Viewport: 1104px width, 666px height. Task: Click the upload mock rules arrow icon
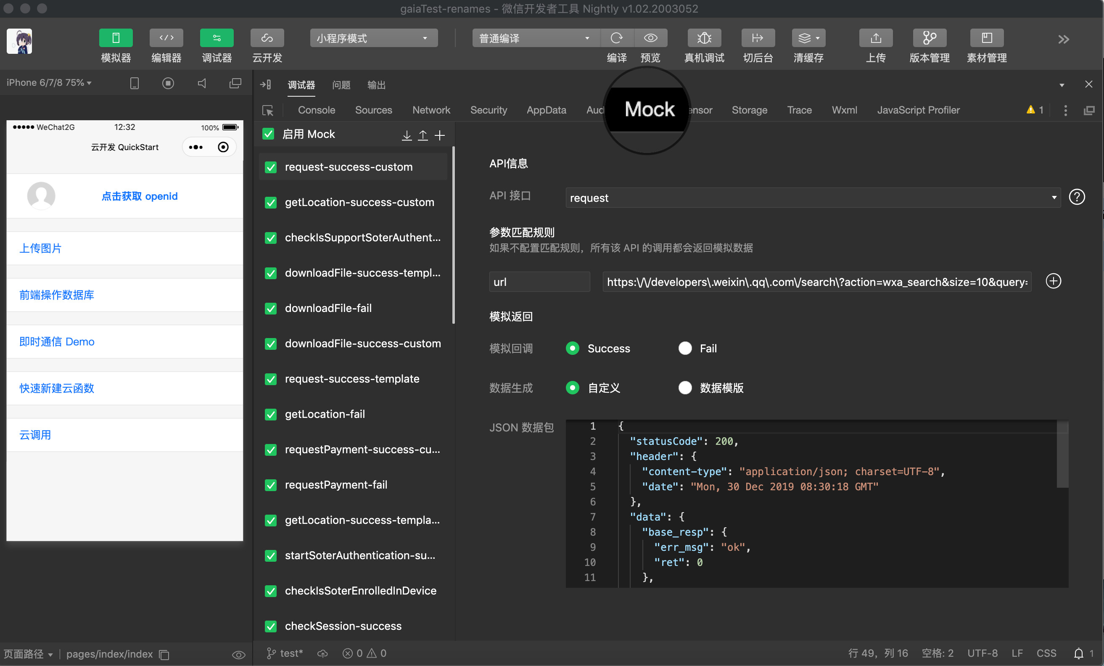pos(423,135)
